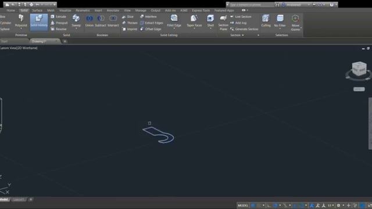
Task: Open No Filter dropdown arrow
Action: 280,28
